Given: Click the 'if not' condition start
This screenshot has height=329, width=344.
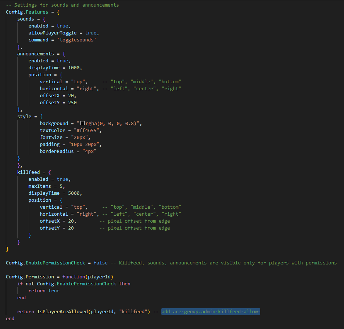Looking at the screenshot, I should point(26,284).
